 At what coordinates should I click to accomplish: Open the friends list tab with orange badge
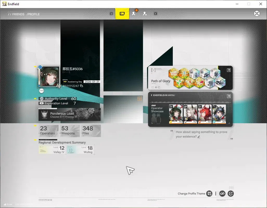pyautogui.click(x=134, y=13)
